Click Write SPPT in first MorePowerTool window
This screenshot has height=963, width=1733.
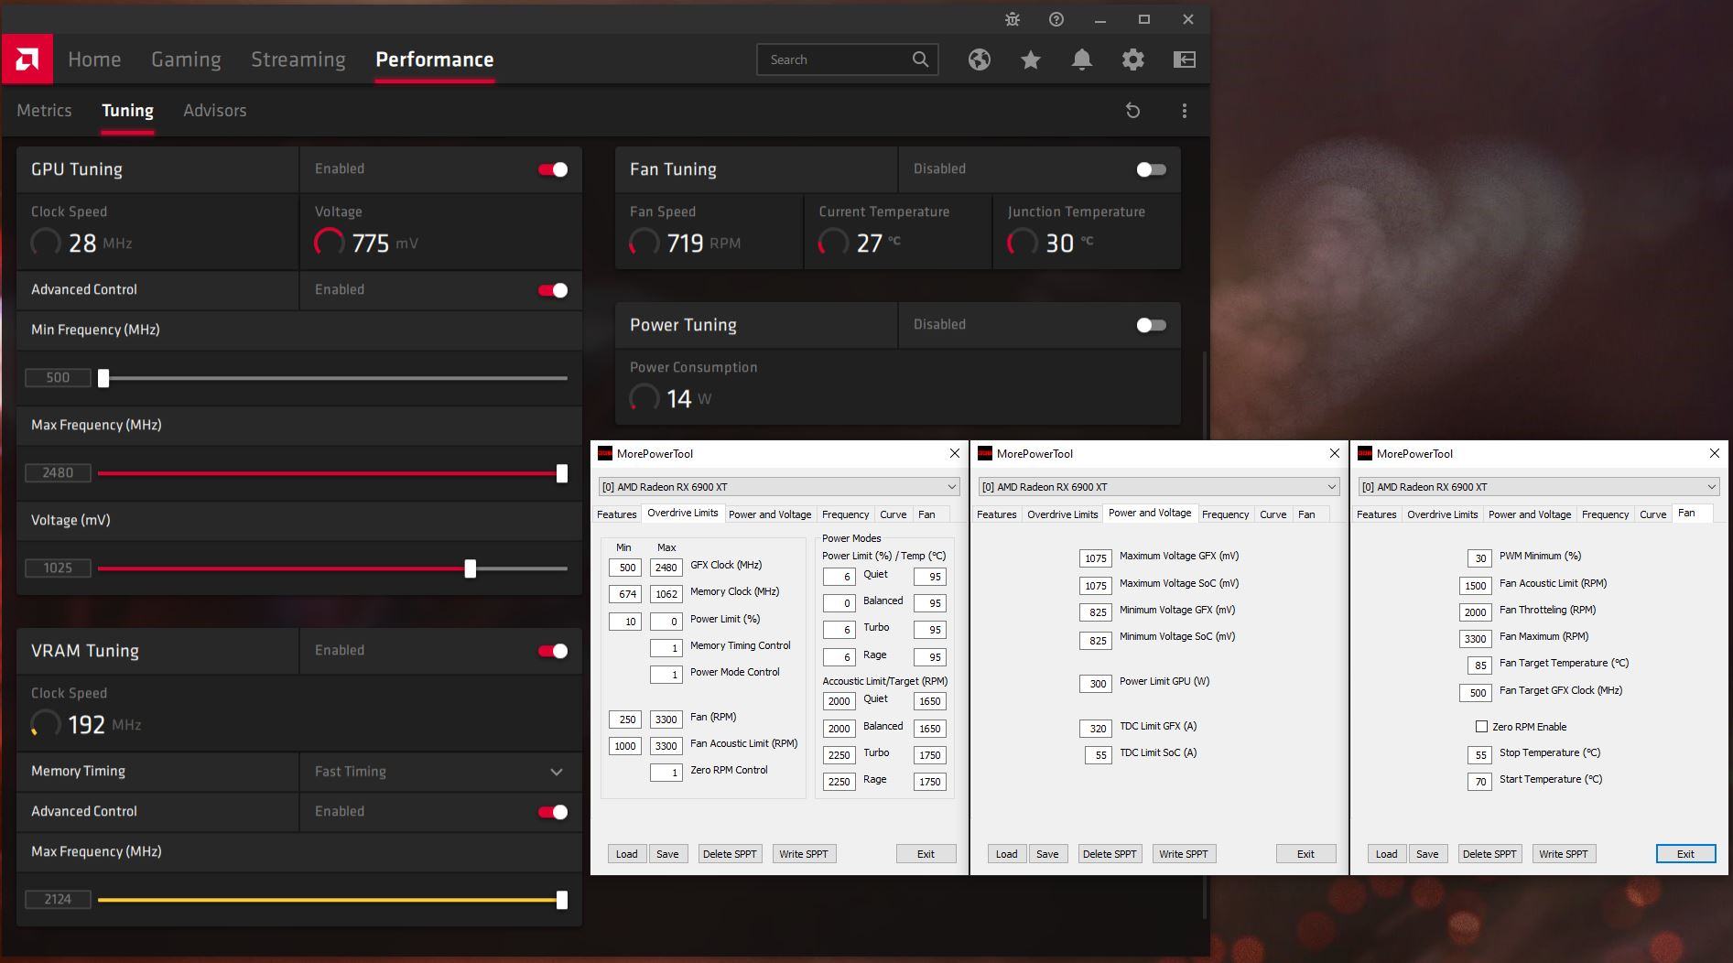point(803,854)
